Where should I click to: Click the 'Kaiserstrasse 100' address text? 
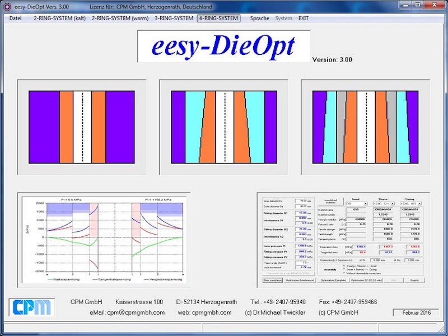[x=139, y=302]
